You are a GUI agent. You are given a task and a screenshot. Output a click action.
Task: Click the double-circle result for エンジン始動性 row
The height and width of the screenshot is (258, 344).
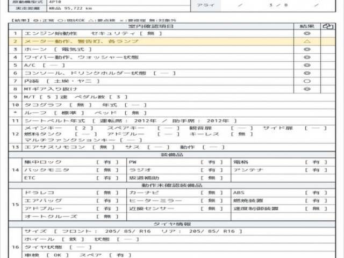307,33
